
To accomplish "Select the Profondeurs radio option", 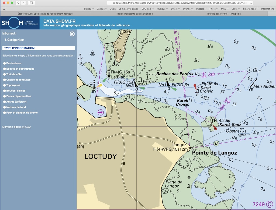I will (x=4, y=63).
